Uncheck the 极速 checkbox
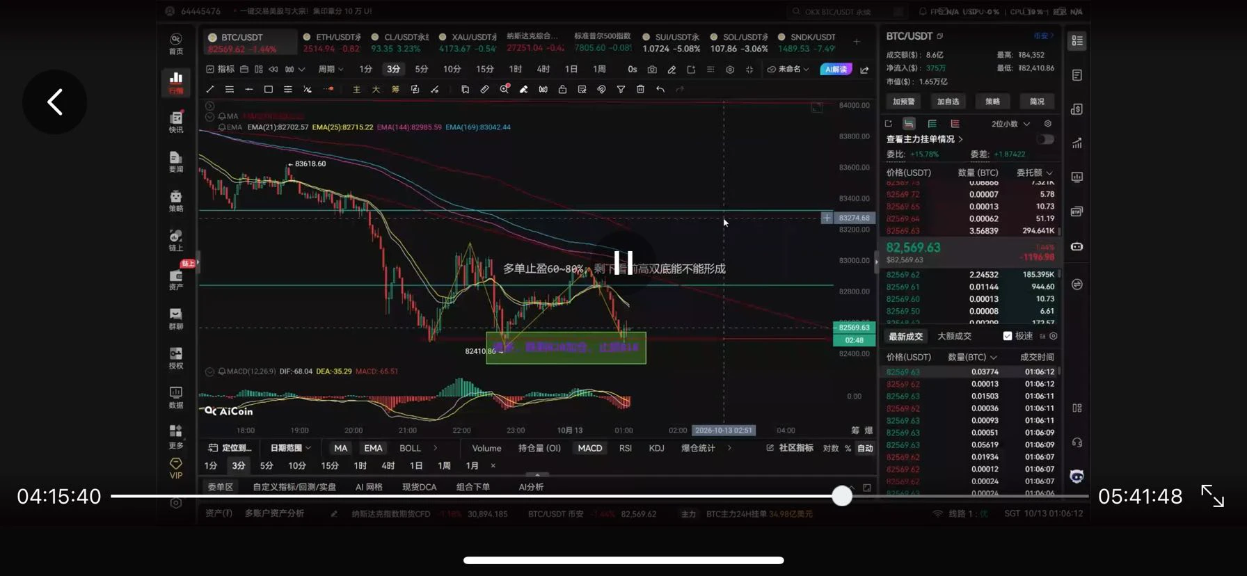Screen dimensions: 1247x576 point(1007,336)
